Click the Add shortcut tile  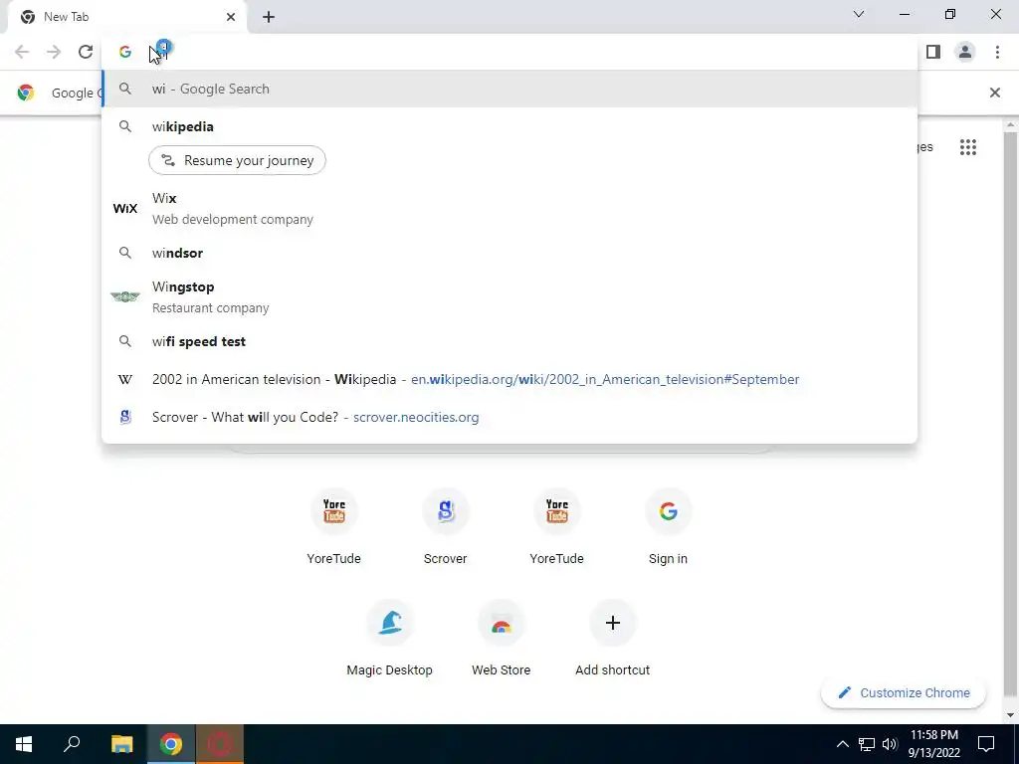point(612,640)
